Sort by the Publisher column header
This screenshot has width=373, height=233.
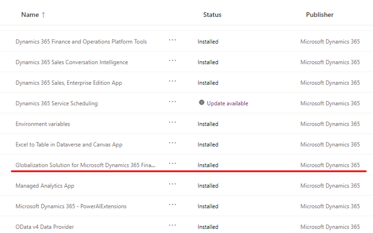click(320, 15)
